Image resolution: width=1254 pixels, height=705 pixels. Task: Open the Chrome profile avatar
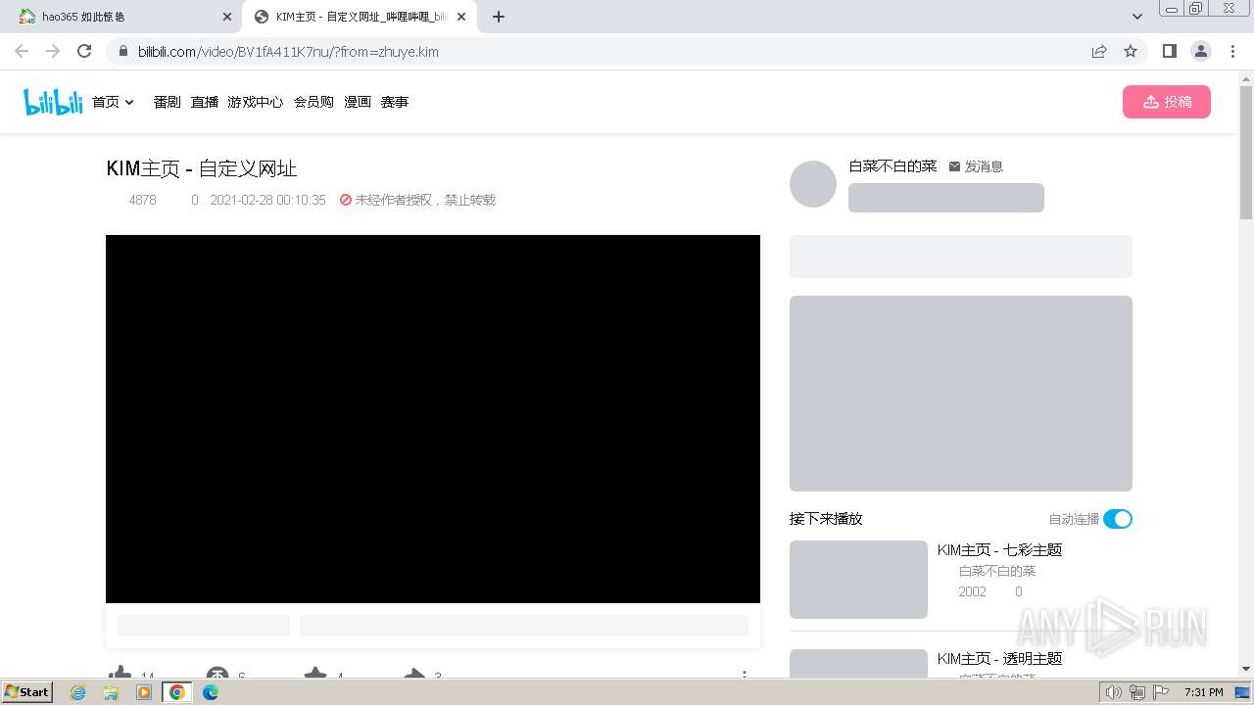pyautogui.click(x=1200, y=51)
